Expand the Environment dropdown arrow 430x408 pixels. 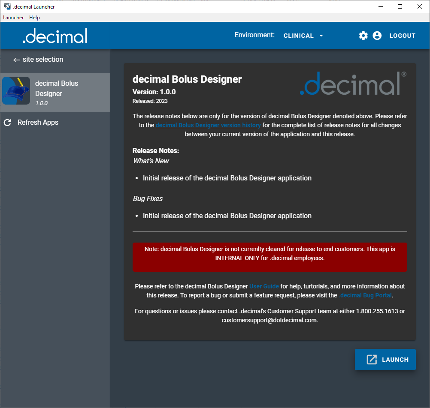tap(321, 36)
